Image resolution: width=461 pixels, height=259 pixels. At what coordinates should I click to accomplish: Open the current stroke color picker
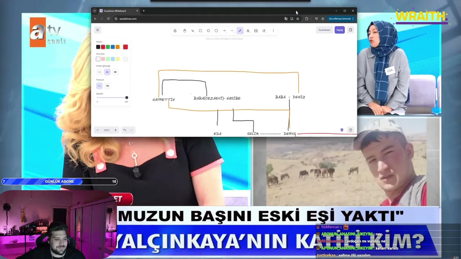pos(125,47)
